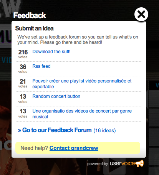Open the "Rss feed" idea link
The height and width of the screenshot is (175, 159).
point(41,66)
